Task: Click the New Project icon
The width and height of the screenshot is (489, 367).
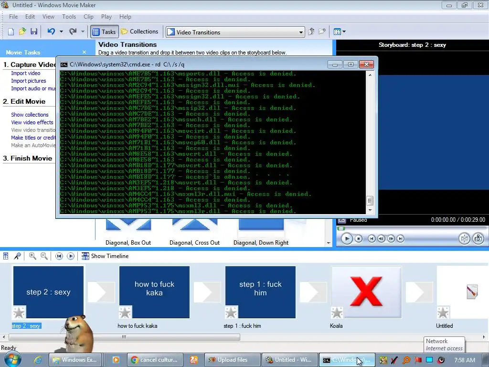Action: [11, 32]
